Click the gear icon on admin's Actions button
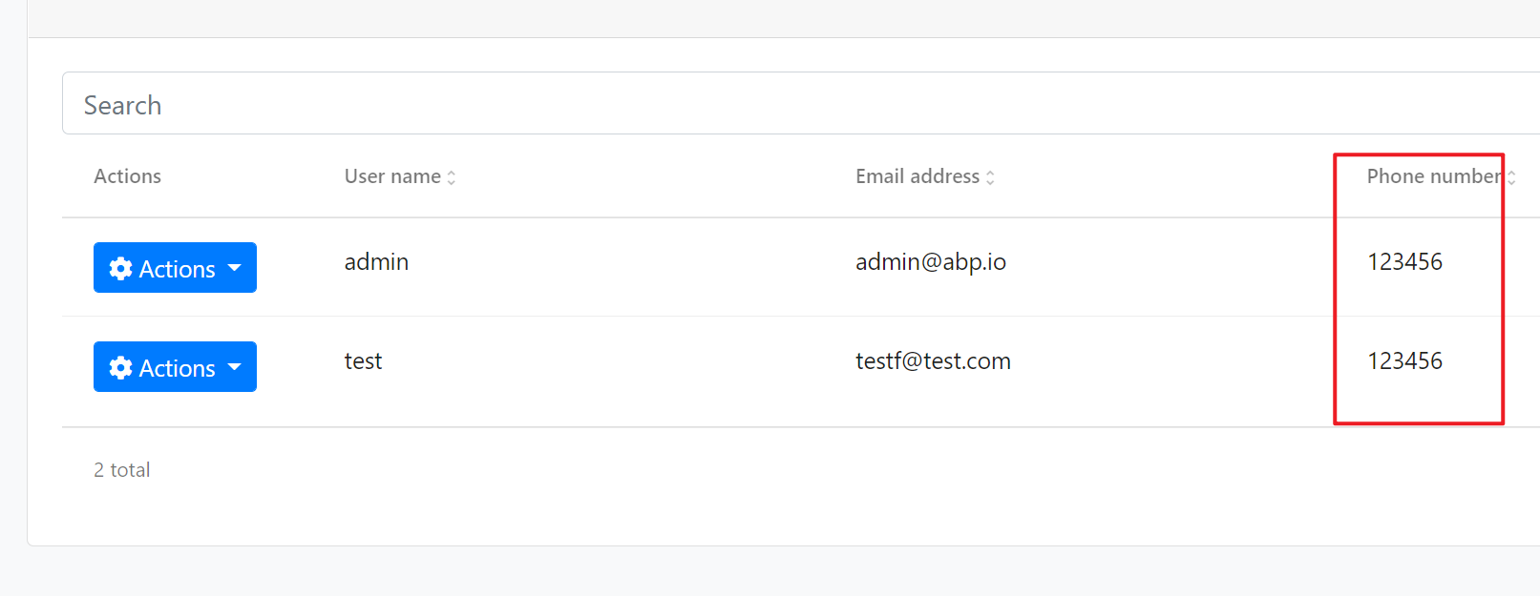The width and height of the screenshot is (1540, 596). (x=121, y=268)
